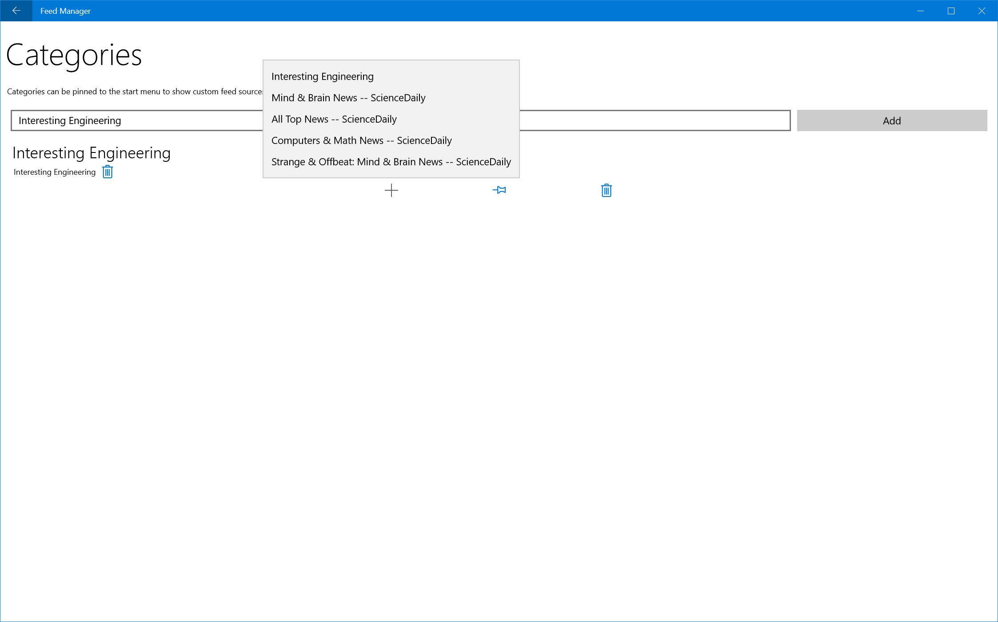This screenshot has height=622, width=998.
Task: Remove Interesting Engineering feed via small trash icon
Action: [x=108, y=172]
